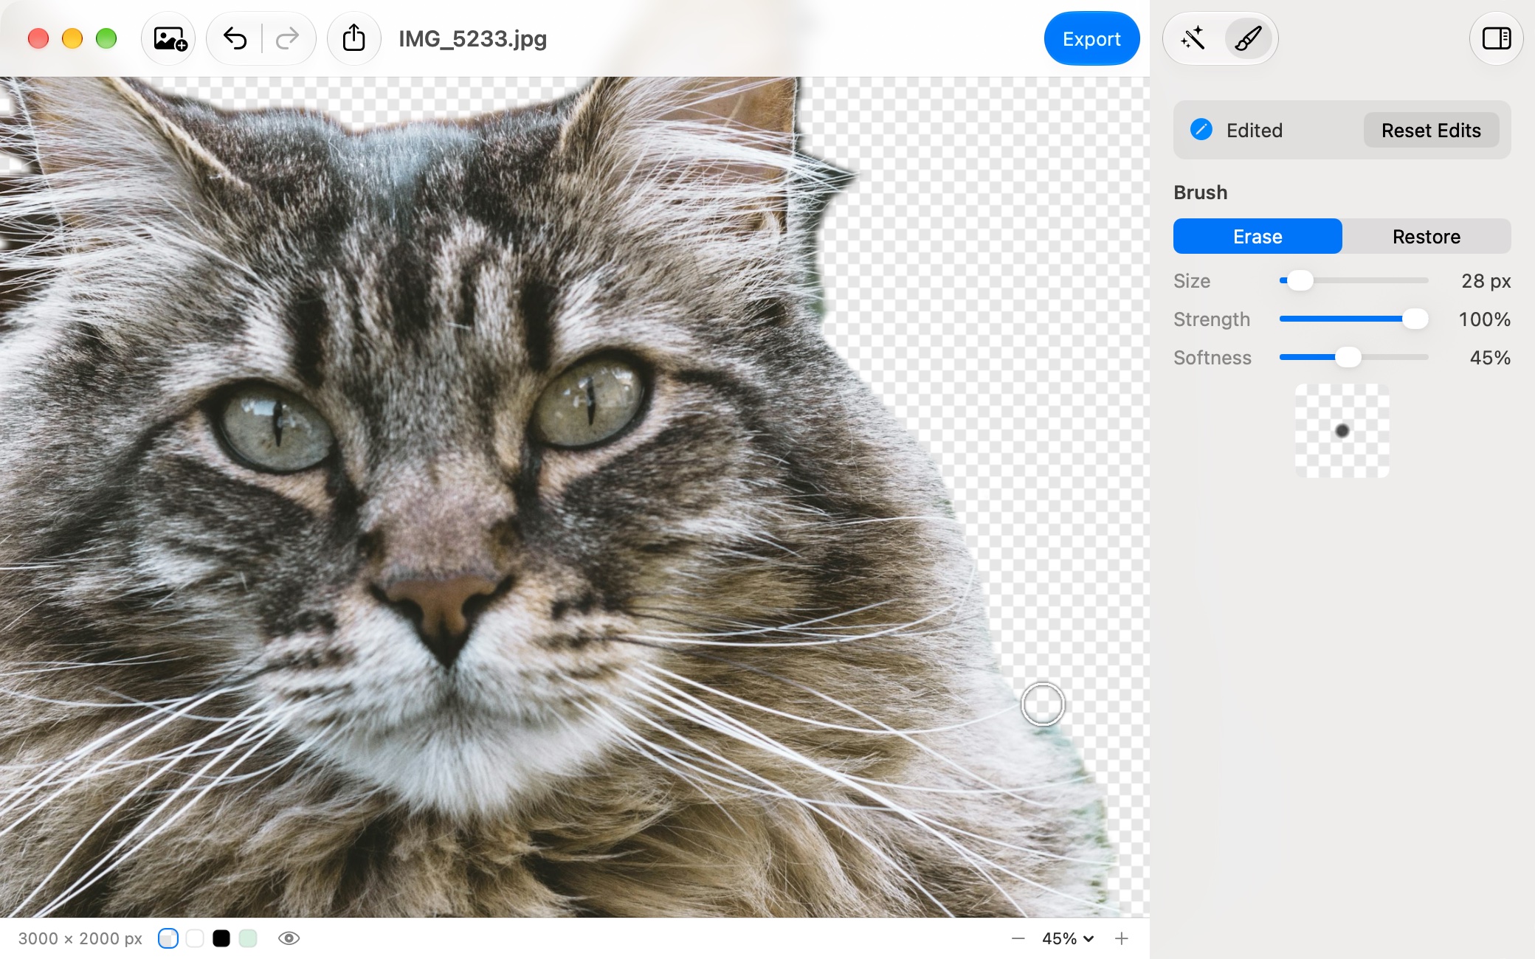Redo the last edit
1535x959 pixels.
pos(287,38)
